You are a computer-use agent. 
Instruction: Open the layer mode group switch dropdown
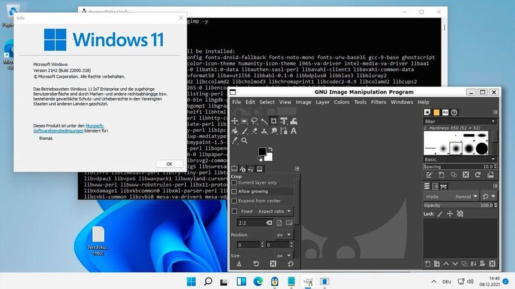pyautogui.click(x=489, y=196)
